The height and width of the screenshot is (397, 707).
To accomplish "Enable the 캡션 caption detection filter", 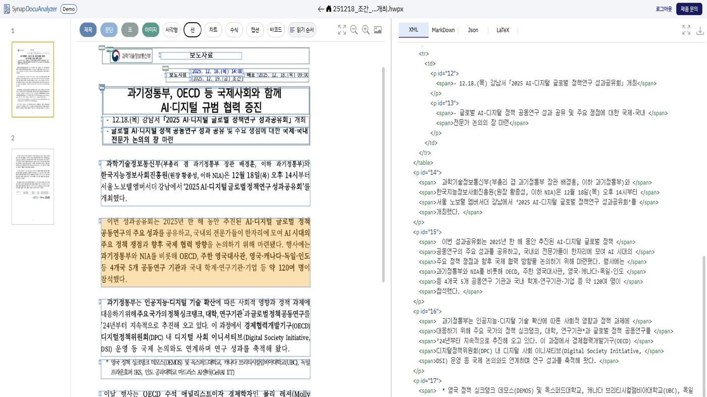I will pyautogui.click(x=254, y=30).
